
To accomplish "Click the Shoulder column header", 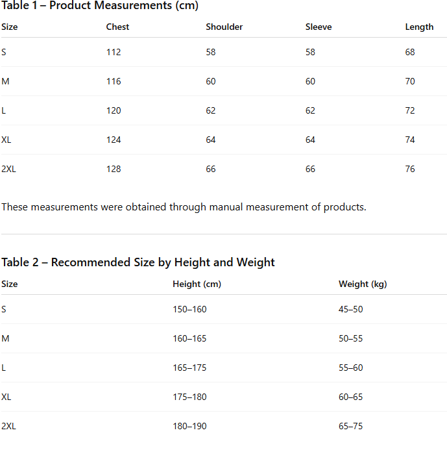I will coord(224,27).
